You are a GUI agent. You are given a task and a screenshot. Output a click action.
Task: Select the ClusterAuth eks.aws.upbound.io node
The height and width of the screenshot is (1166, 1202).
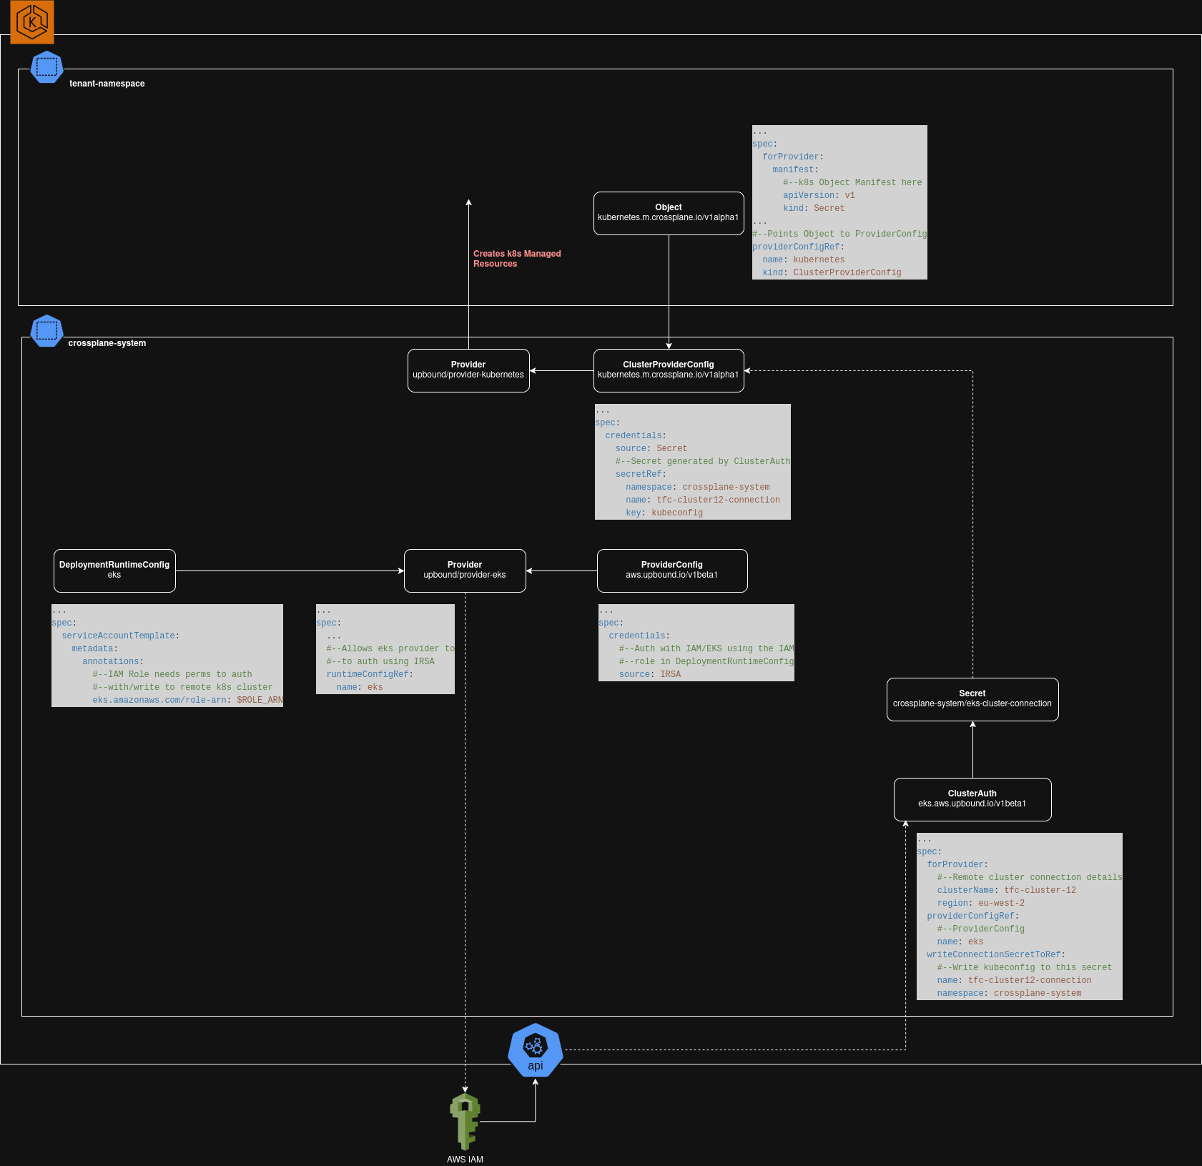(972, 799)
